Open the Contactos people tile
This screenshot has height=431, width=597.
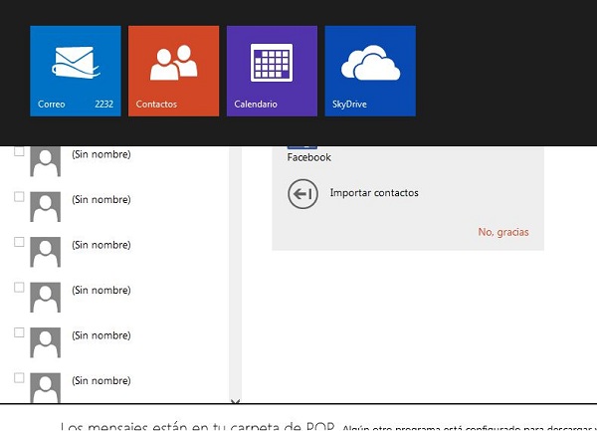pyautogui.click(x=173, y=71)
